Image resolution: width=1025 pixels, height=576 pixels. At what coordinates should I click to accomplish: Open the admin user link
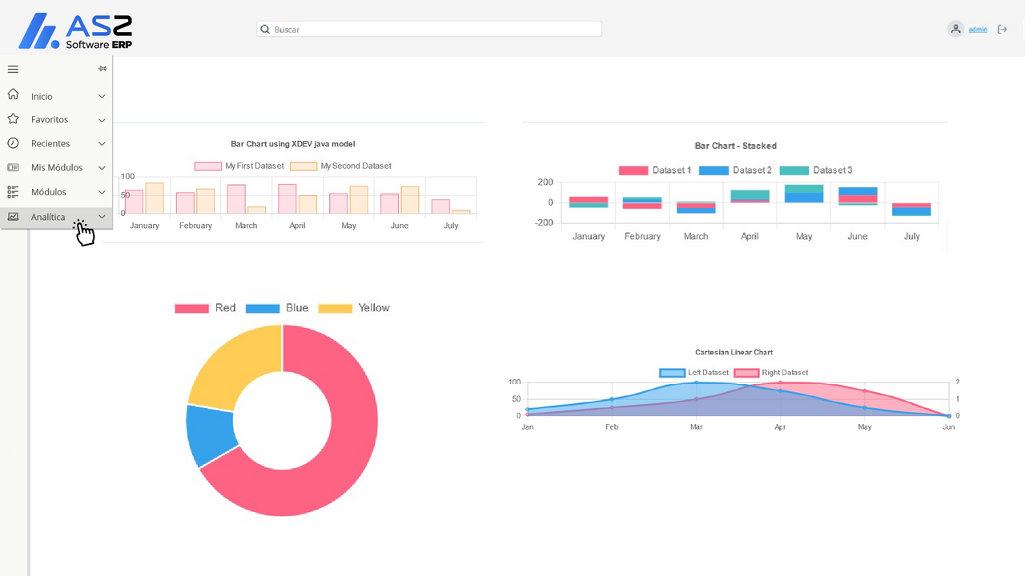pos(978,30)
